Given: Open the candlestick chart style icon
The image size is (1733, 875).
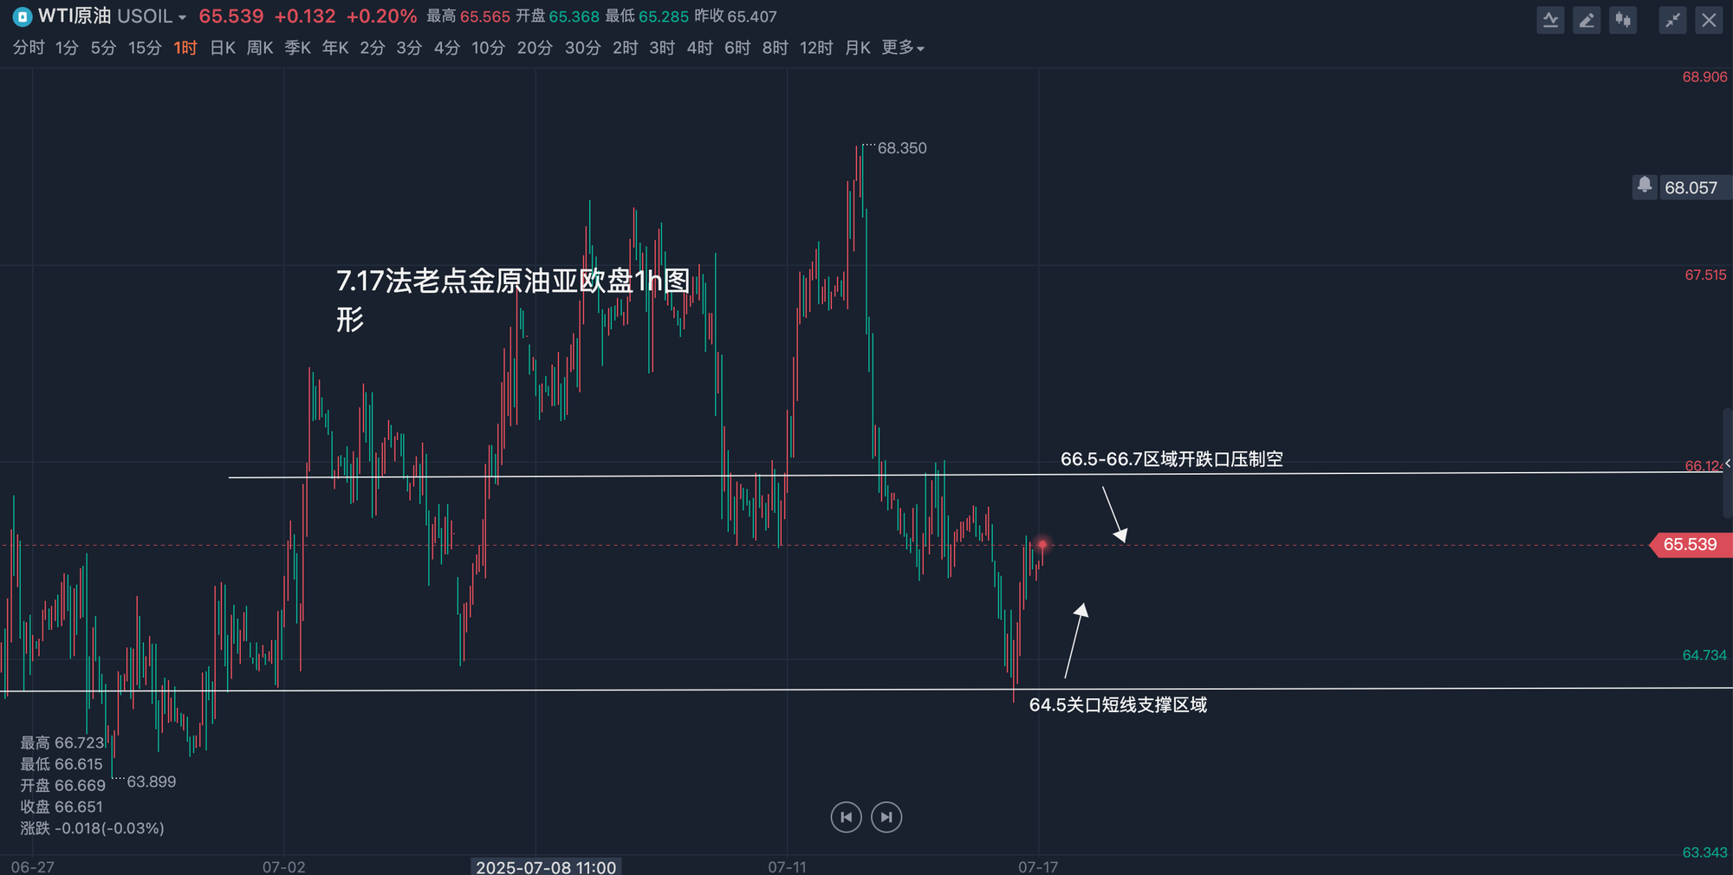Looking at the screenshot, I should pyautogui.click(x=1623, y=20).
